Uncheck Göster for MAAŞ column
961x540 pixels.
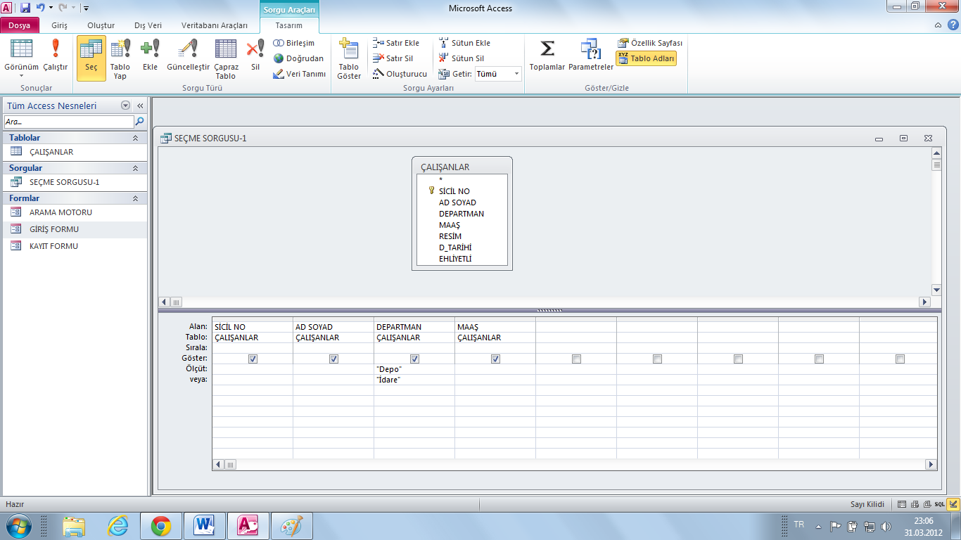pos(495,359)
